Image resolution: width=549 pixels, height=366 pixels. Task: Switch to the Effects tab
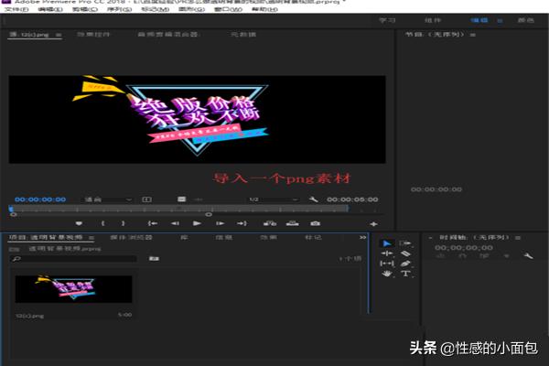pyautogui.click(x=268, y=238)
